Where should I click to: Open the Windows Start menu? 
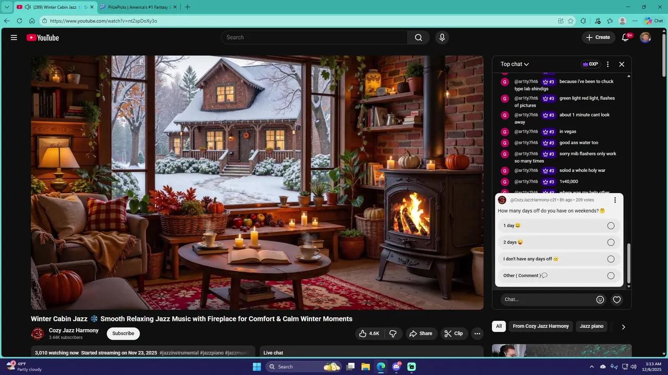point(257,367)
